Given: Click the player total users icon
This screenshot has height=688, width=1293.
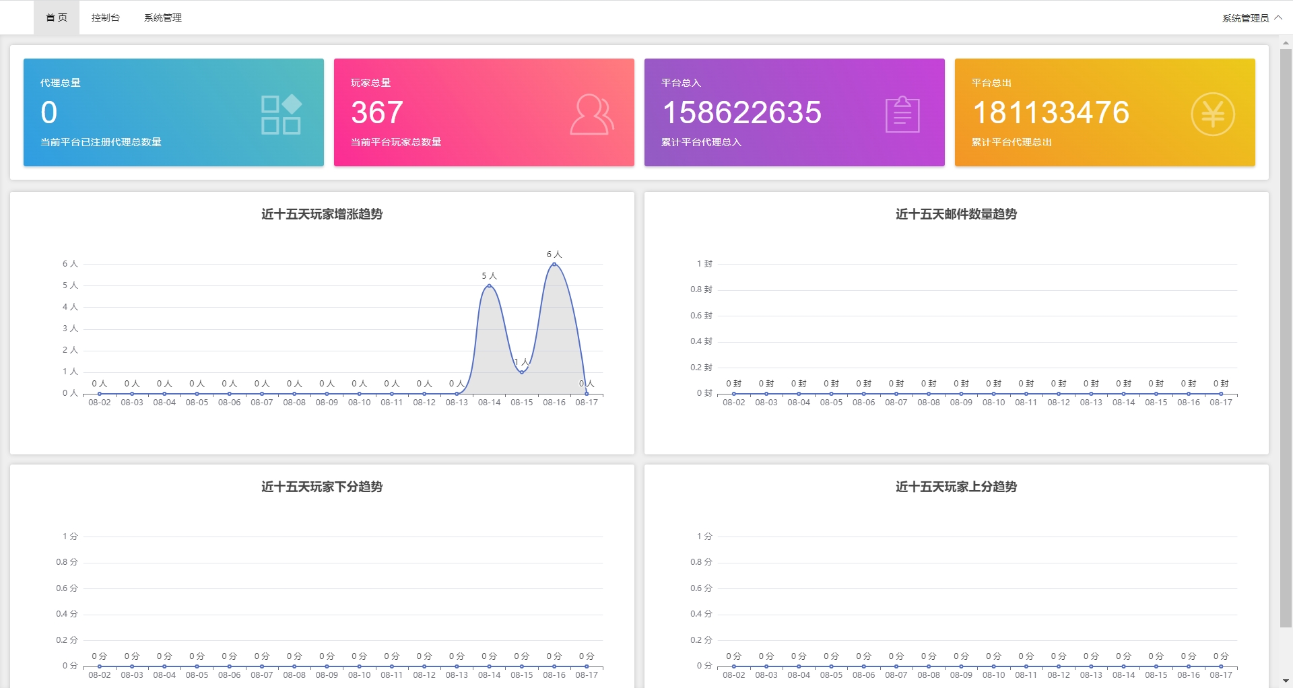Looking at the screenshot, I should [592, 114].
